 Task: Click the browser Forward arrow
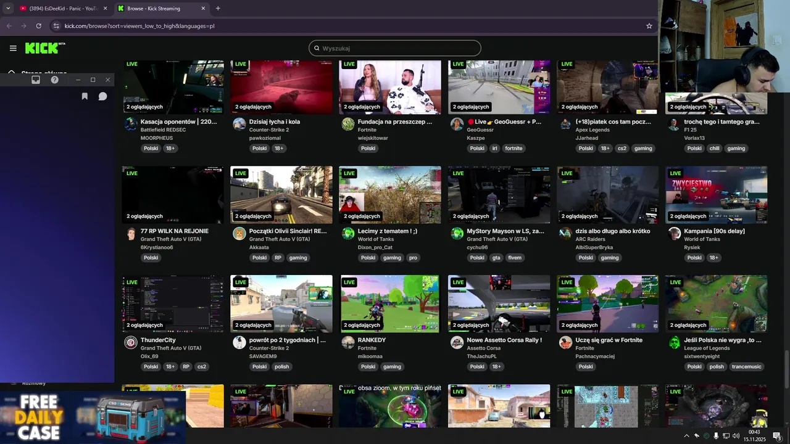tap(23, 26)
